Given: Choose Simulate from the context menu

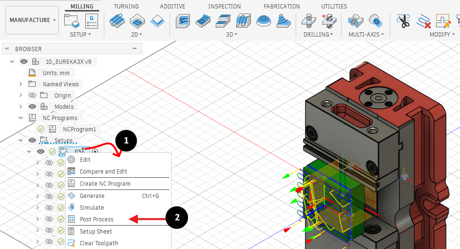Looking at the screenshot, I should coord(118,207).
